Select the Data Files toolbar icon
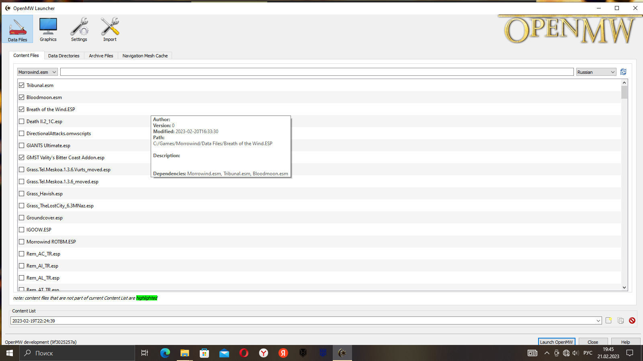 [17, 29]
